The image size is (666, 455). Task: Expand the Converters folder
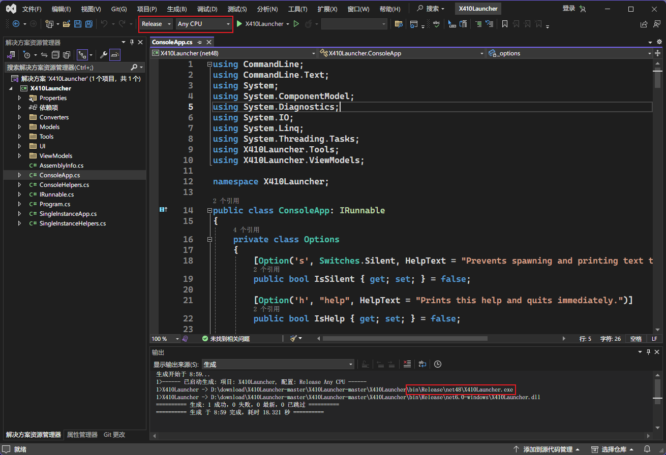tap(19, 117)
